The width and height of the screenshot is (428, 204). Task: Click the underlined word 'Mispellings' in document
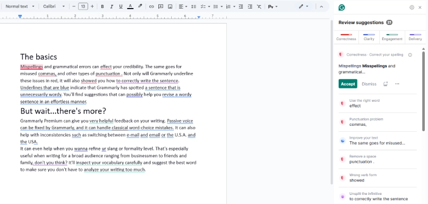pyautogui.click(x=32, y=66)
